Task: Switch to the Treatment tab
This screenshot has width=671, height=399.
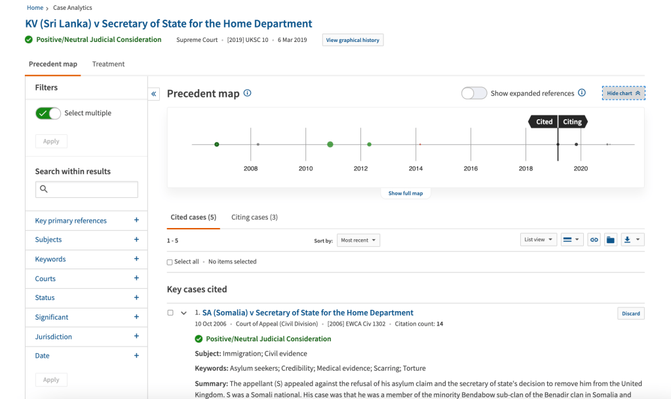Action: click(x=108, y=64)
